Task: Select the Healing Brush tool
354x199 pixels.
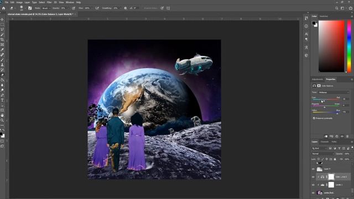Action: pyautogui.click(x=2, y=55)
